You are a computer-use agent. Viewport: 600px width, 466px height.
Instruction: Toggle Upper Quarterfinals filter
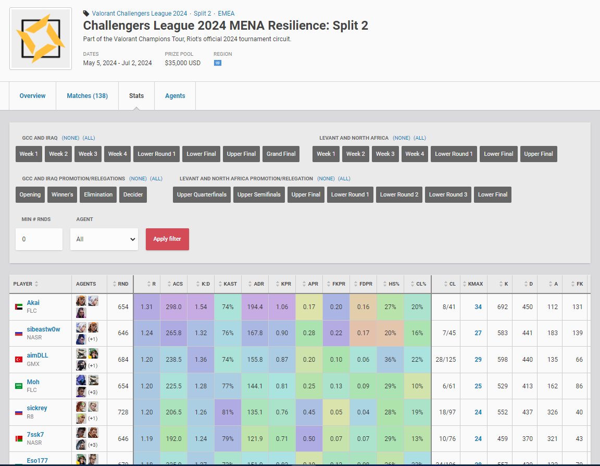[202, 194]
